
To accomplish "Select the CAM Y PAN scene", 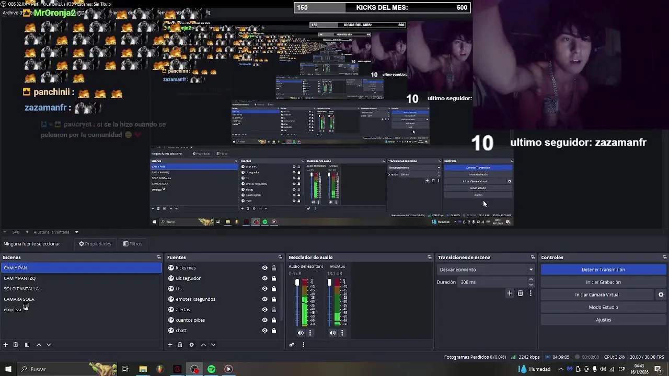I will coord(81,268).
